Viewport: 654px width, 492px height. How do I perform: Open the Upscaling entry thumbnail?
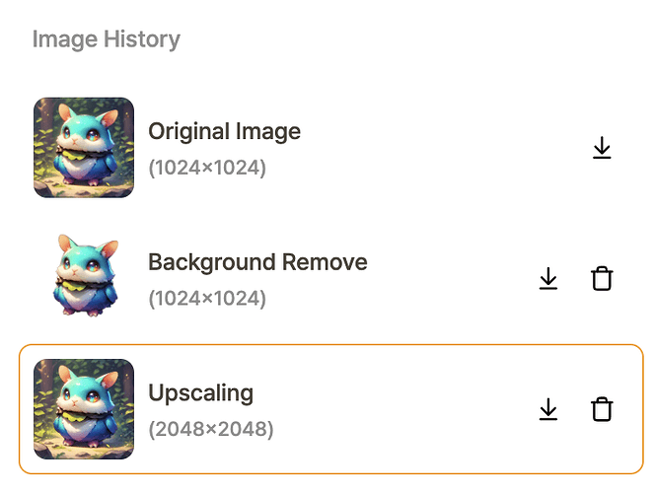84,409
